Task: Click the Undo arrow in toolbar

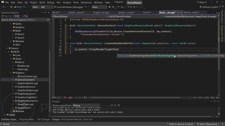Action: click(x=24, y=7)
